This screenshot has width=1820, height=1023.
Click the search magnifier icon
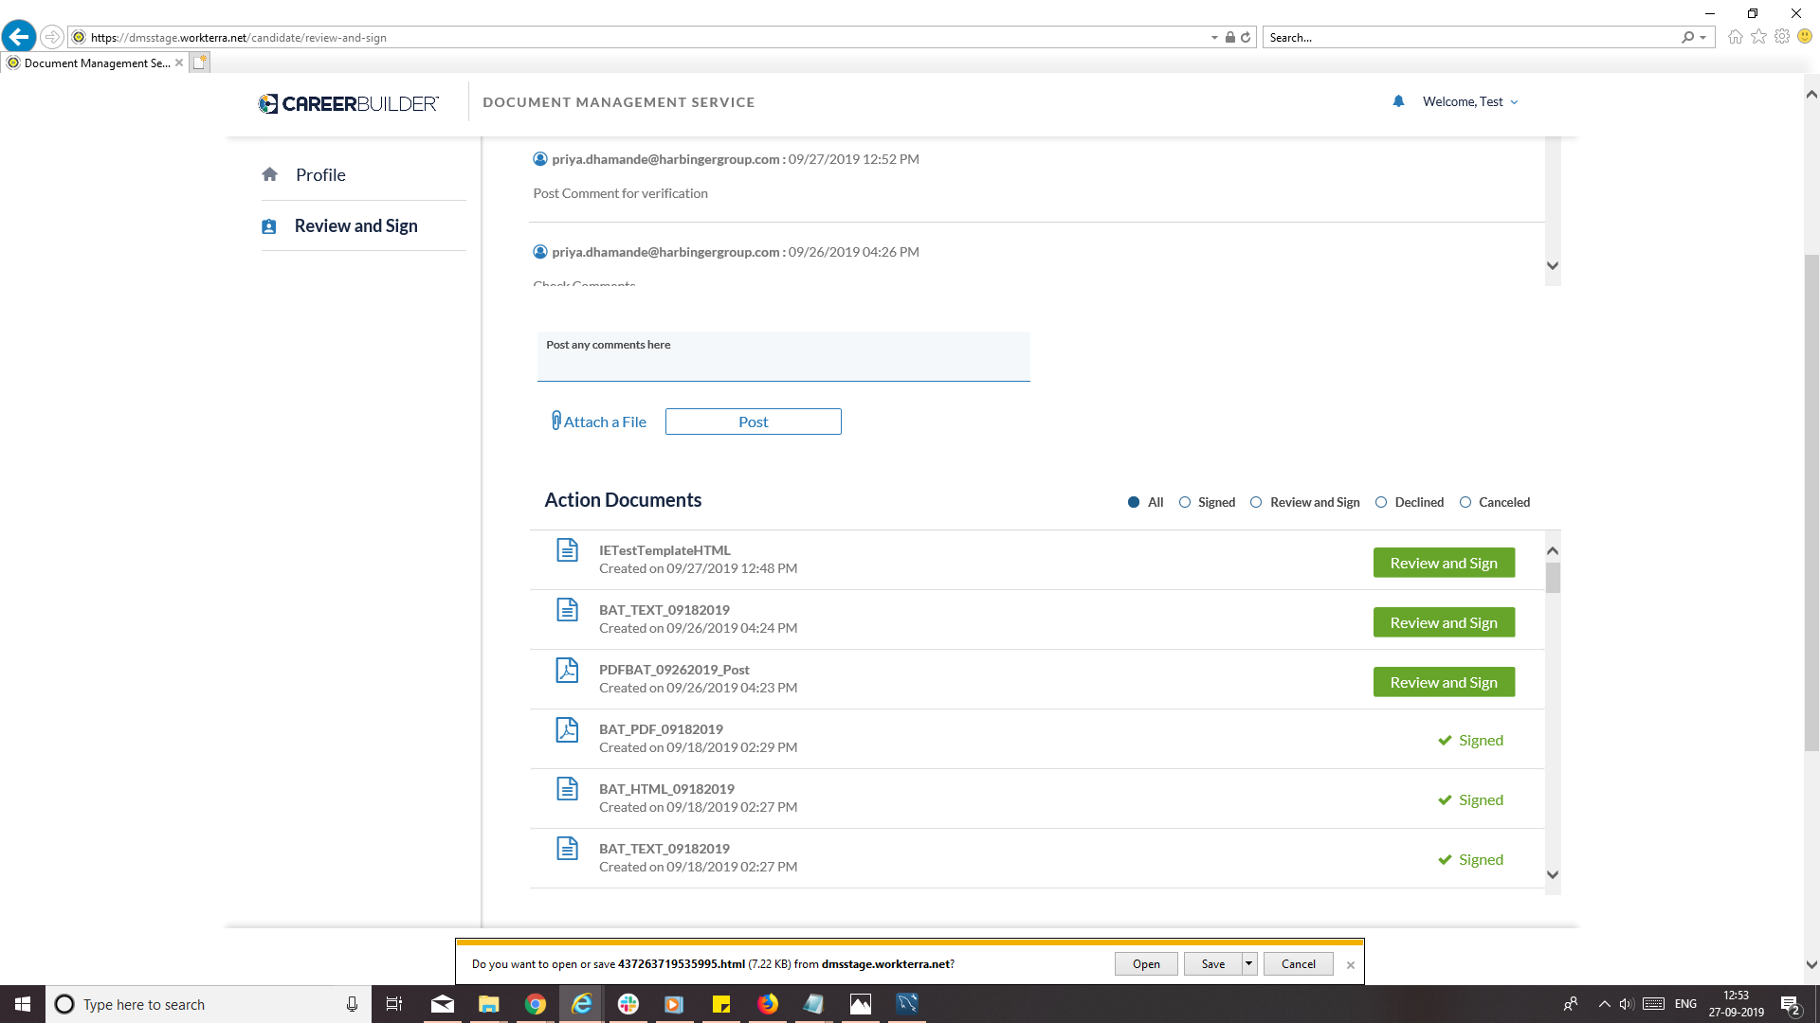click(1687, 38)
